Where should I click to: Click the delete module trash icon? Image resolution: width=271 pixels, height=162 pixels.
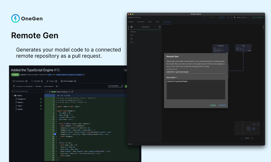click(x=159, y=27)
